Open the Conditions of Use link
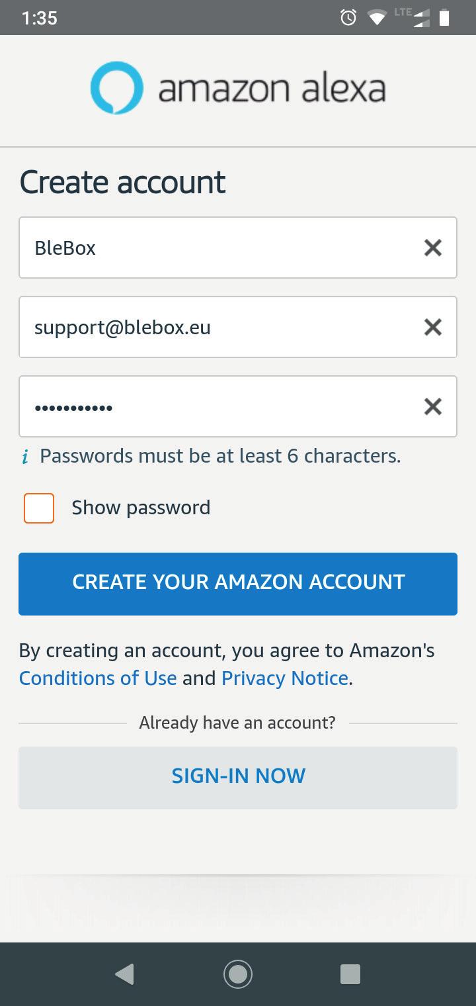The width and height of the screenshot is (476, 1006). tap(98, 678)
